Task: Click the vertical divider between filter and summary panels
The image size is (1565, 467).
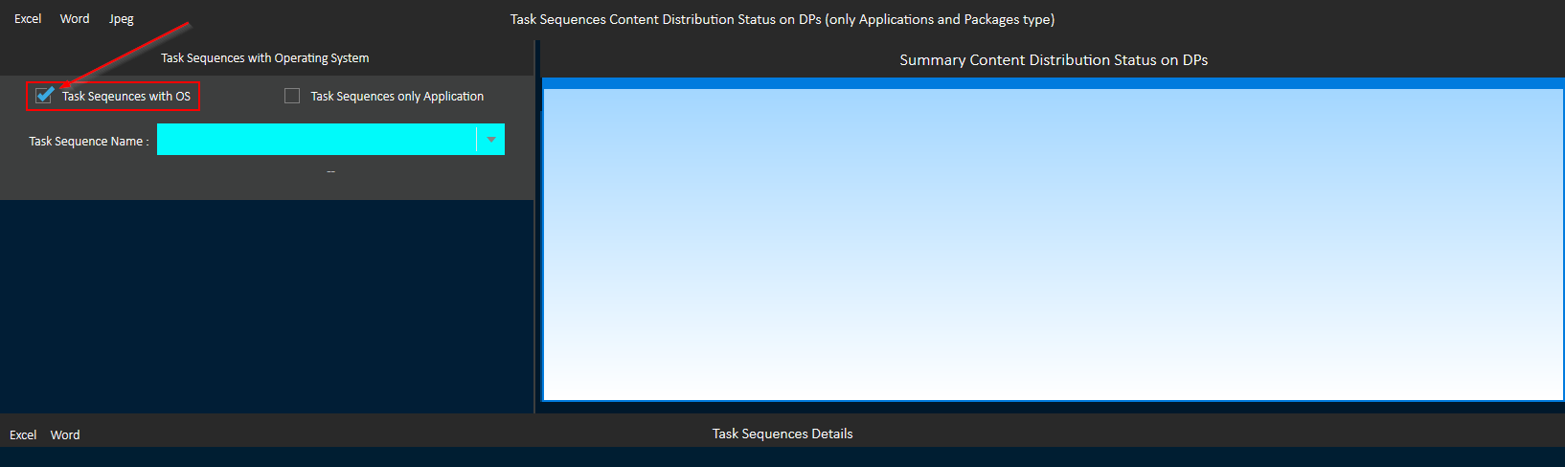Action: pyautogui.click(x=536, y=227)
